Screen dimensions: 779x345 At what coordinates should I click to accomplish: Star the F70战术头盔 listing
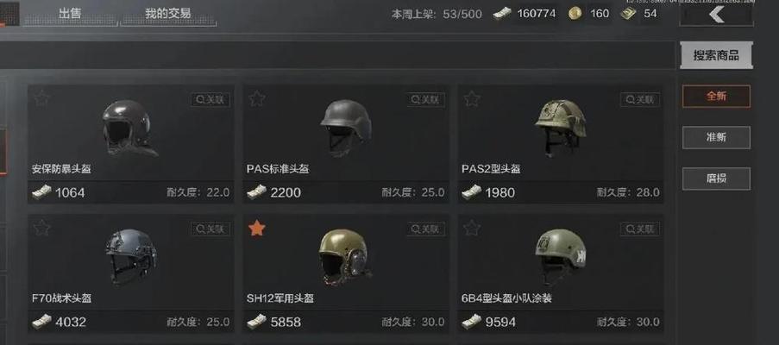click(41, 228)
